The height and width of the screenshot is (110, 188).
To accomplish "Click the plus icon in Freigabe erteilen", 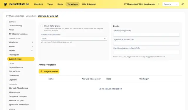I will point(41,71).
